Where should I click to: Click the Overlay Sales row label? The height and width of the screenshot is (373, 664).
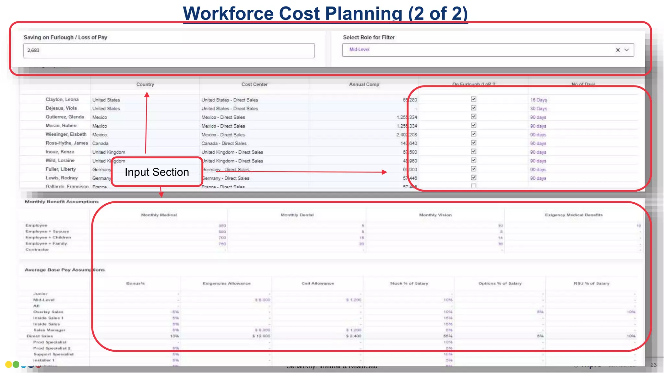(x=48, y=312)
